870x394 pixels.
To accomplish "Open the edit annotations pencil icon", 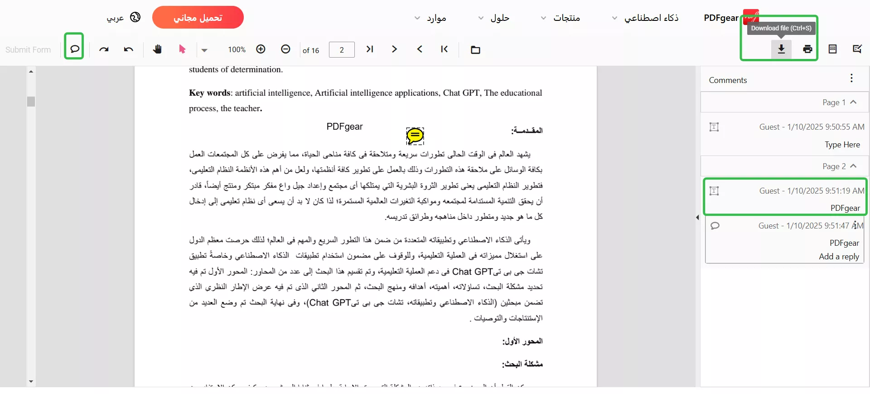I will pyautogui.click(x=857, y=49).
